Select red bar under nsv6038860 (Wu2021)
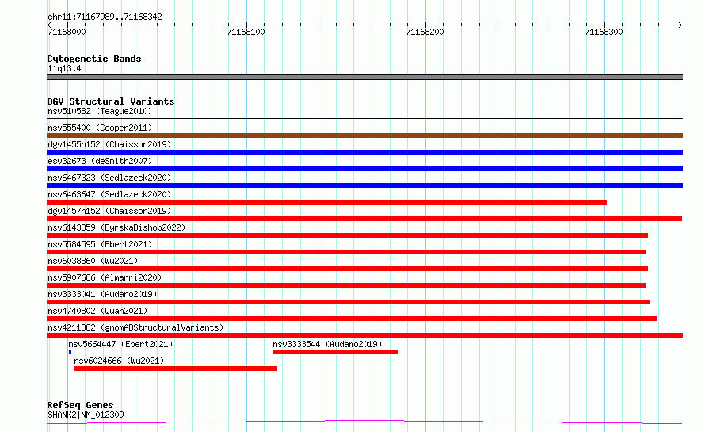Viewport: 705px width, 432px height. pos(347,269)
